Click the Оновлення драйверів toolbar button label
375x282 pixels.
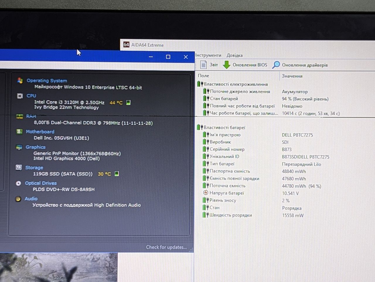(305, 65)
